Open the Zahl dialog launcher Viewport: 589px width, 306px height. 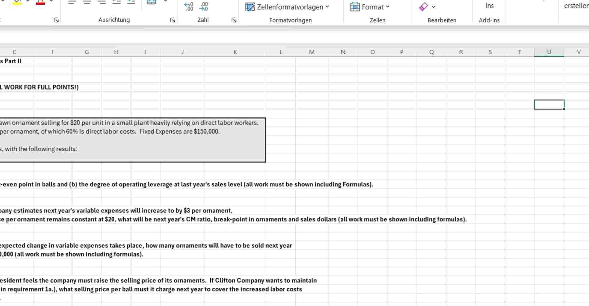(x=234, y=20)
